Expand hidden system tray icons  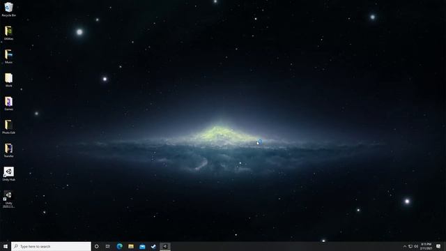click(x=405, y=246)
